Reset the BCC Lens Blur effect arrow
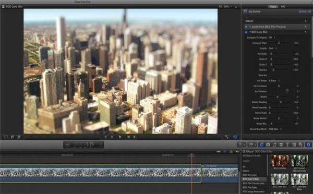Viewport: 313px width, 194px height. coord(305,32)
